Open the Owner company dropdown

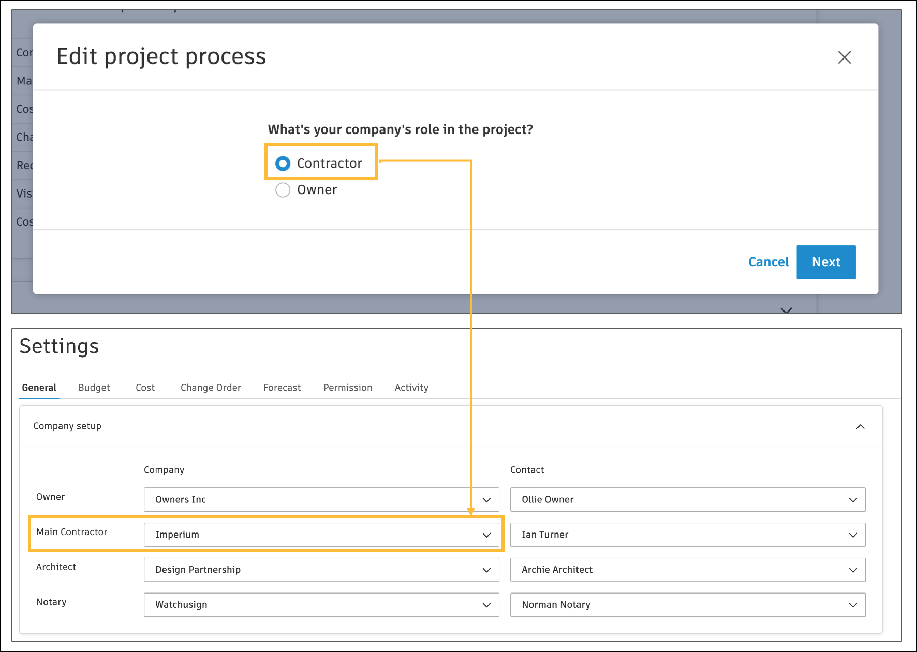coord(321,500)
